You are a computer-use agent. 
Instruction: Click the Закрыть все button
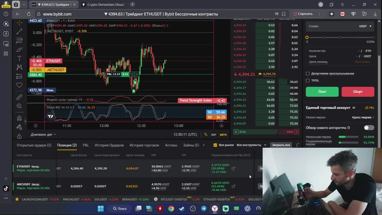click(x=281, y=145)
